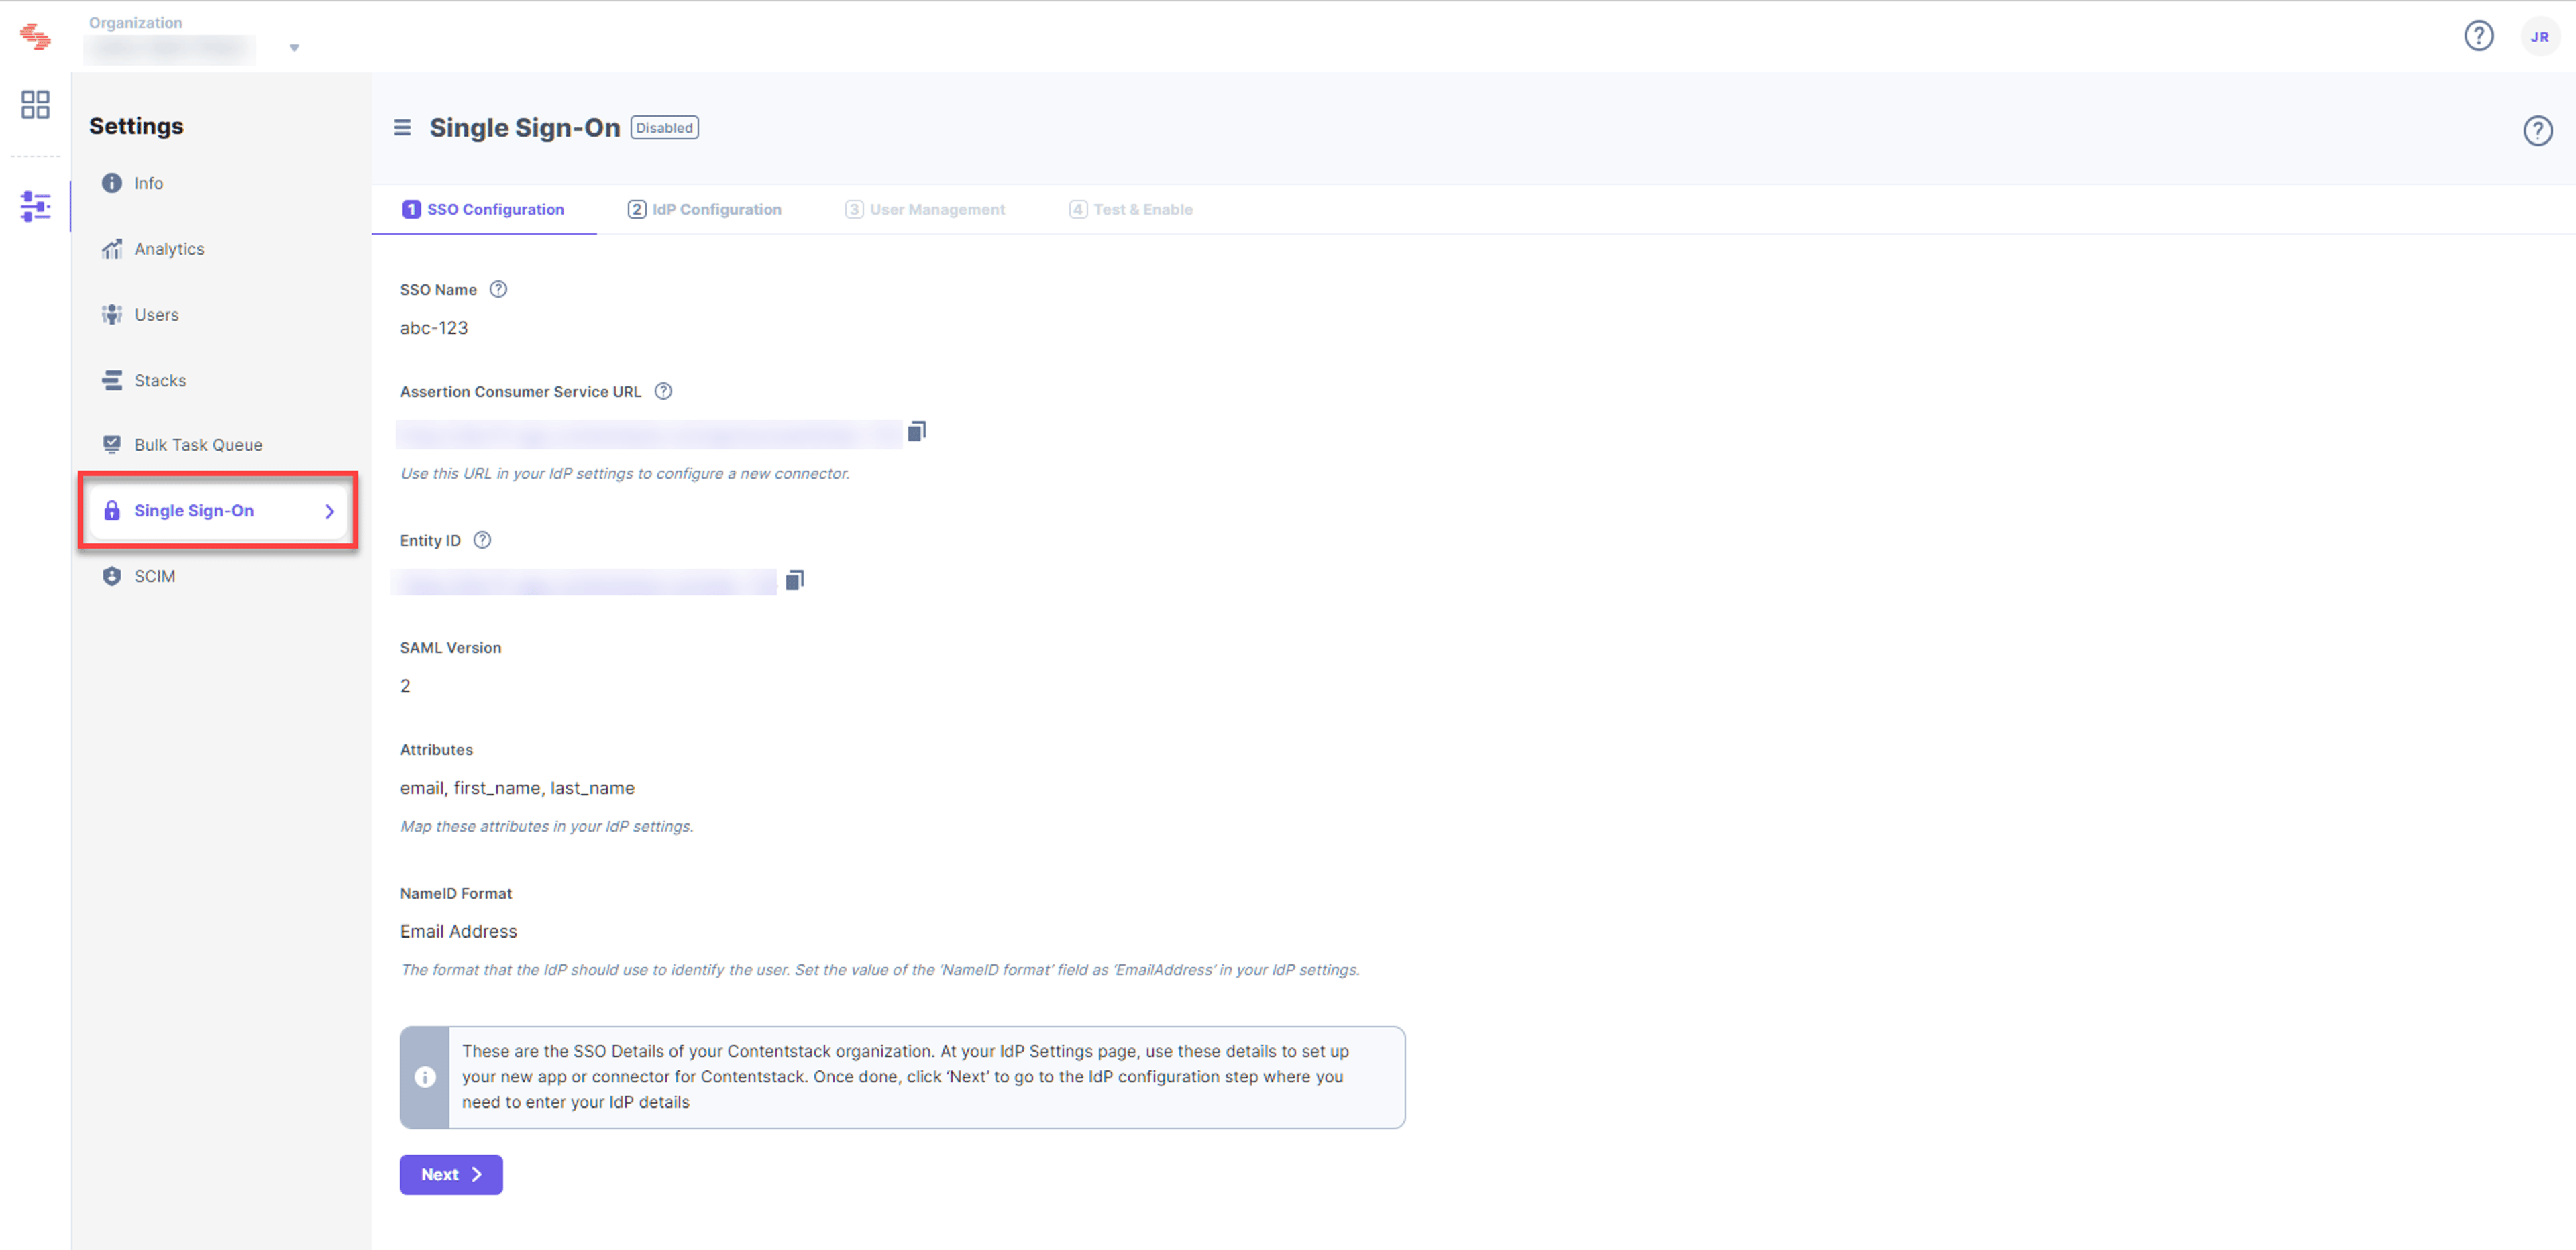This screenshot has width=2576, height=1250.
Task: Click the NameID Format value 'Email Address'
Action: pos(459,931)
